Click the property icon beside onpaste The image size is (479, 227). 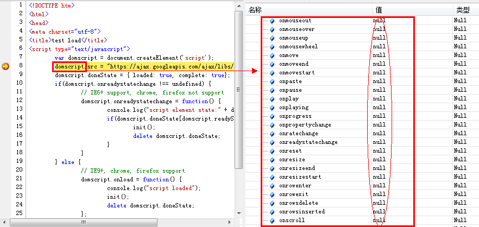click(x=273, y=81)
